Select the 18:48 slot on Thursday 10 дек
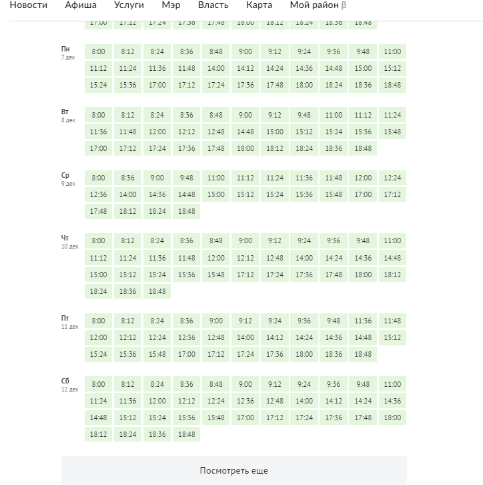Image resolution: width=483 pixels, height=485 pixels. click(x=157, y=291)
